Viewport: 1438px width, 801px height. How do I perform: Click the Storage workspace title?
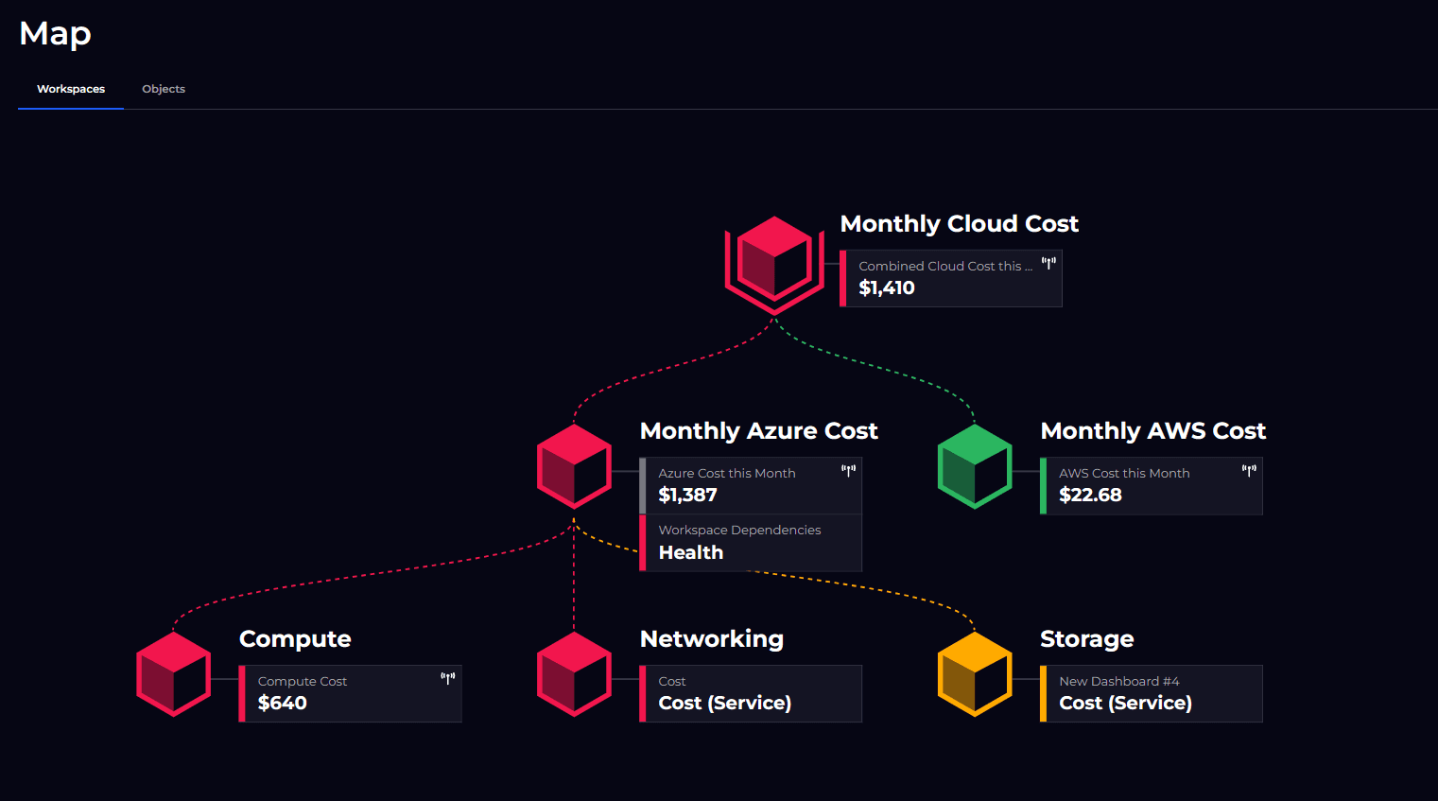(x=1086, y=638)
